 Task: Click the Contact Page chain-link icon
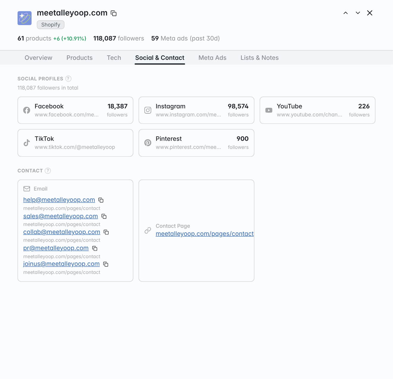tap(148, 230)
